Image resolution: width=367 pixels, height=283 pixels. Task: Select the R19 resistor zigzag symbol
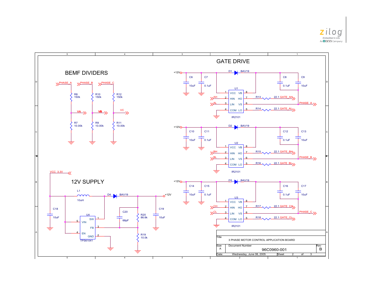click(x=138, y=237)
